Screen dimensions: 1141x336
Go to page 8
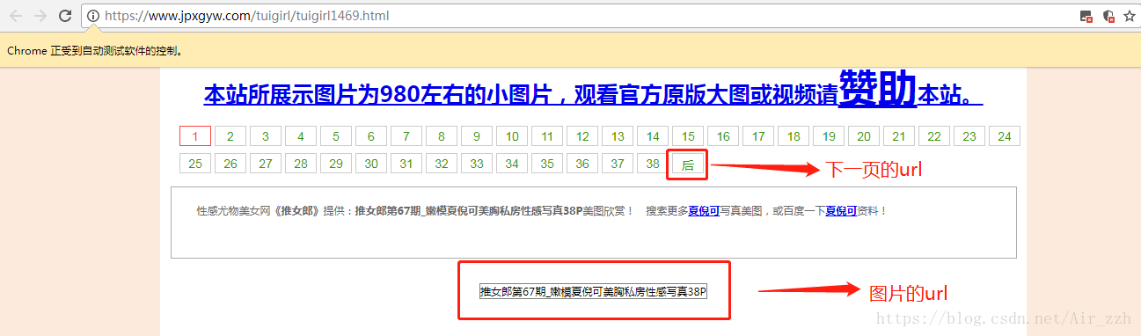[442, 136]
